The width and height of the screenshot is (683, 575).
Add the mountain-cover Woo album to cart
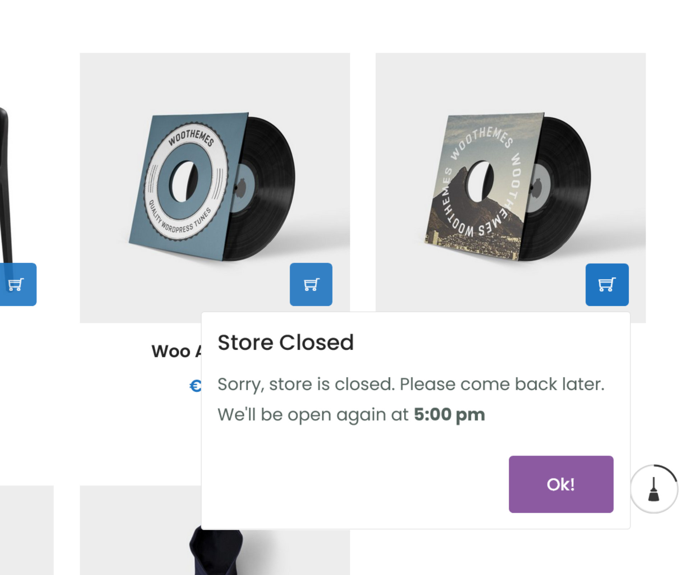pyautogui.click(x=607, y=284)
